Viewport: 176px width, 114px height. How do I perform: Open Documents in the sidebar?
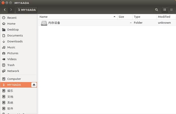click(x=19, y=36)
